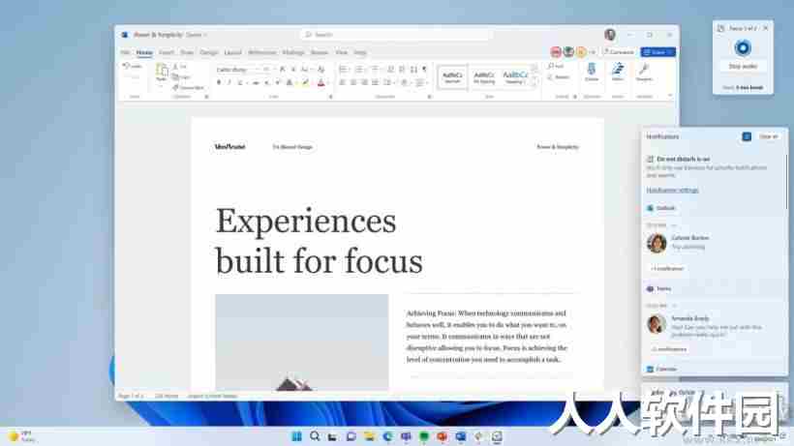Viewport: 794px width, 446px height.
Task: Click the taskbar Search magnifier icon
Action: click(x=315, y=436)
